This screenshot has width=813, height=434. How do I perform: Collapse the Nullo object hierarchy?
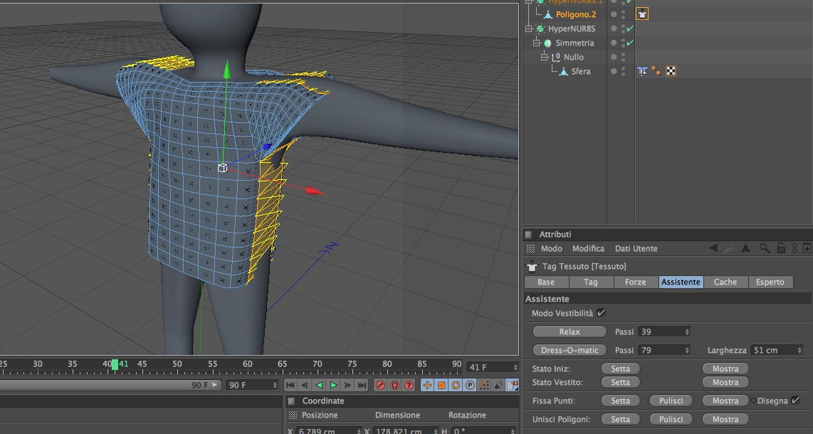click(x=545, y=57)
